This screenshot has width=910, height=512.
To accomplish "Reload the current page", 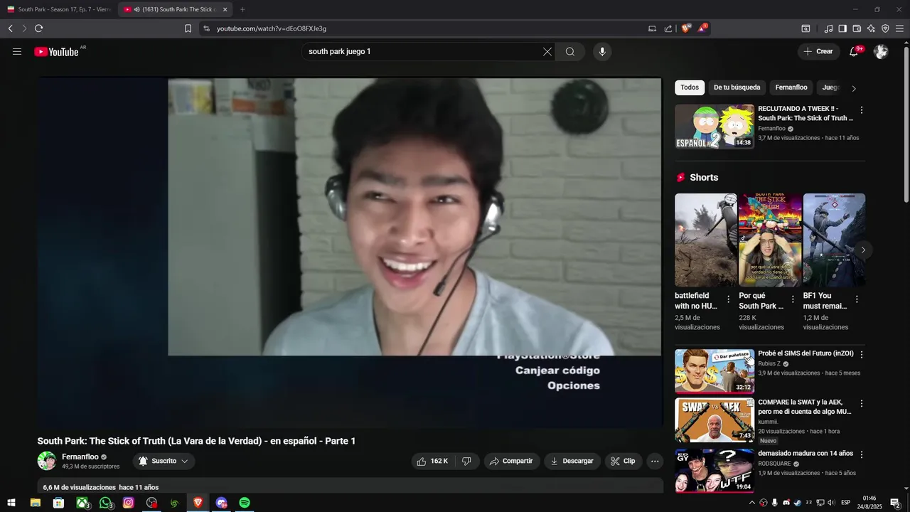I will 38,28.
